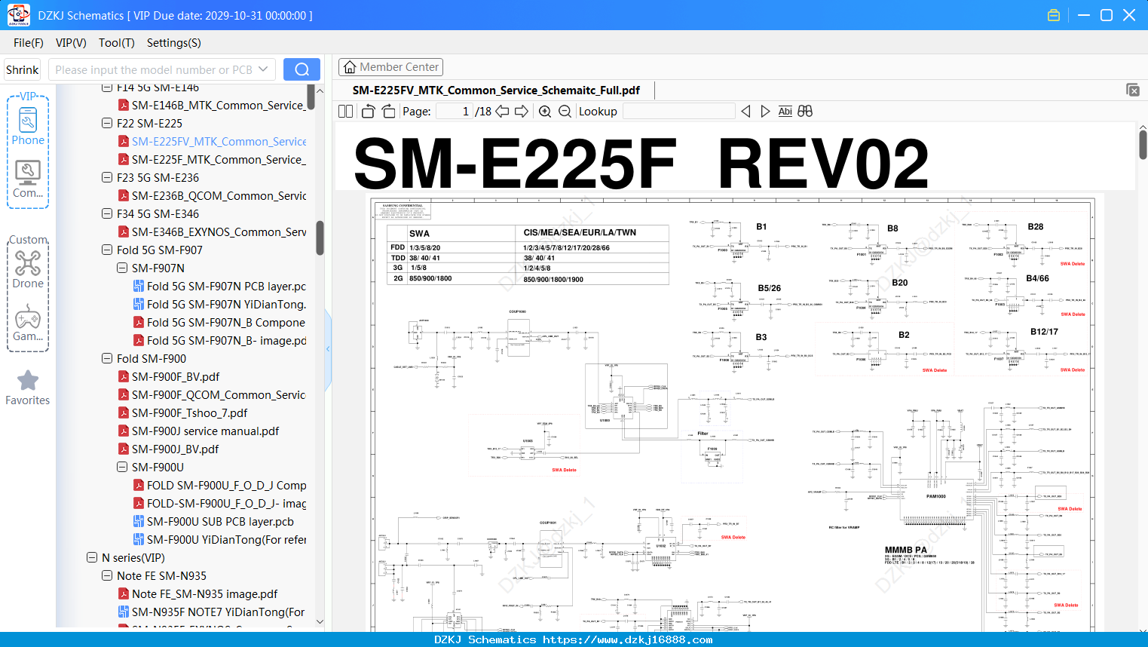Screen dimensions: 1148x647
Task: Click the Lookup text field
Action: pyautogui.click(x=679, y=112)
